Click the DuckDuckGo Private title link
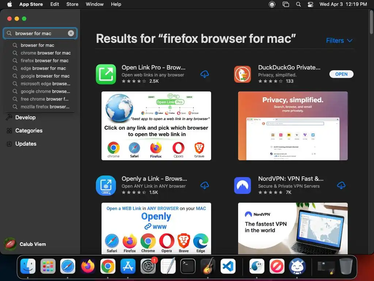This screenshot has height=281, width=374. (x=289, y=68)
